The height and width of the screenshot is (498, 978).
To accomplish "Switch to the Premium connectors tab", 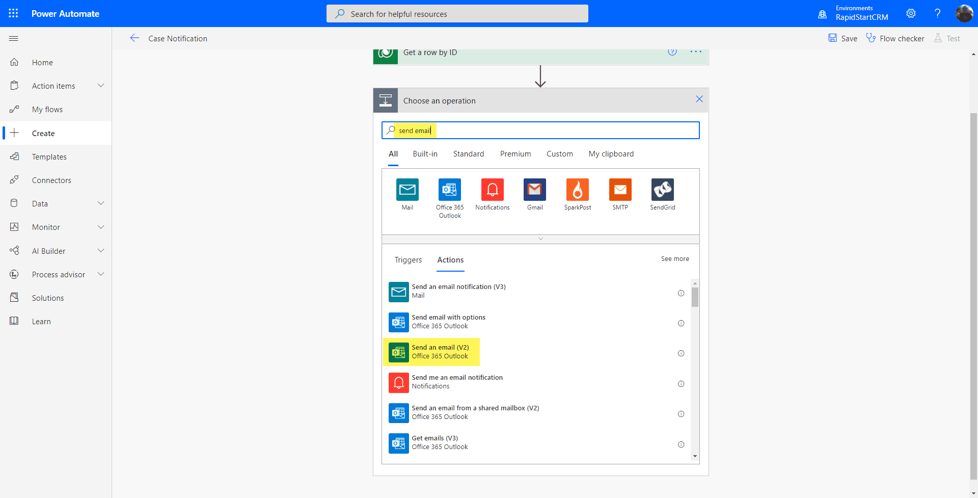I will (515, 153).
